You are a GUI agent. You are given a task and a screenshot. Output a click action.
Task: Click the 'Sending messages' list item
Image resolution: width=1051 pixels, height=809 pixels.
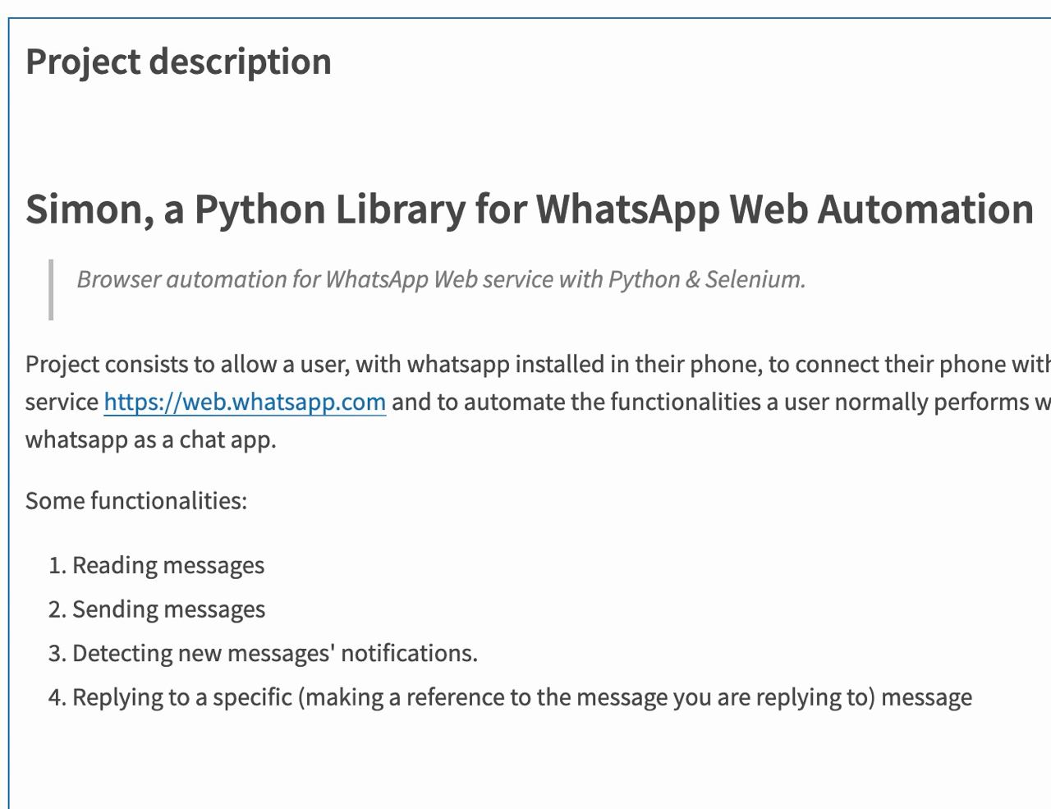(x=168, y=609)
